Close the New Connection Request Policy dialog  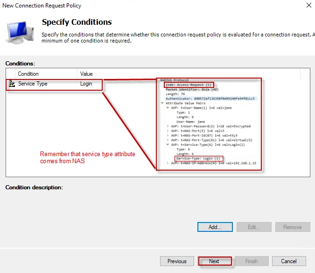pyautogui.click(x=308, y=6)
